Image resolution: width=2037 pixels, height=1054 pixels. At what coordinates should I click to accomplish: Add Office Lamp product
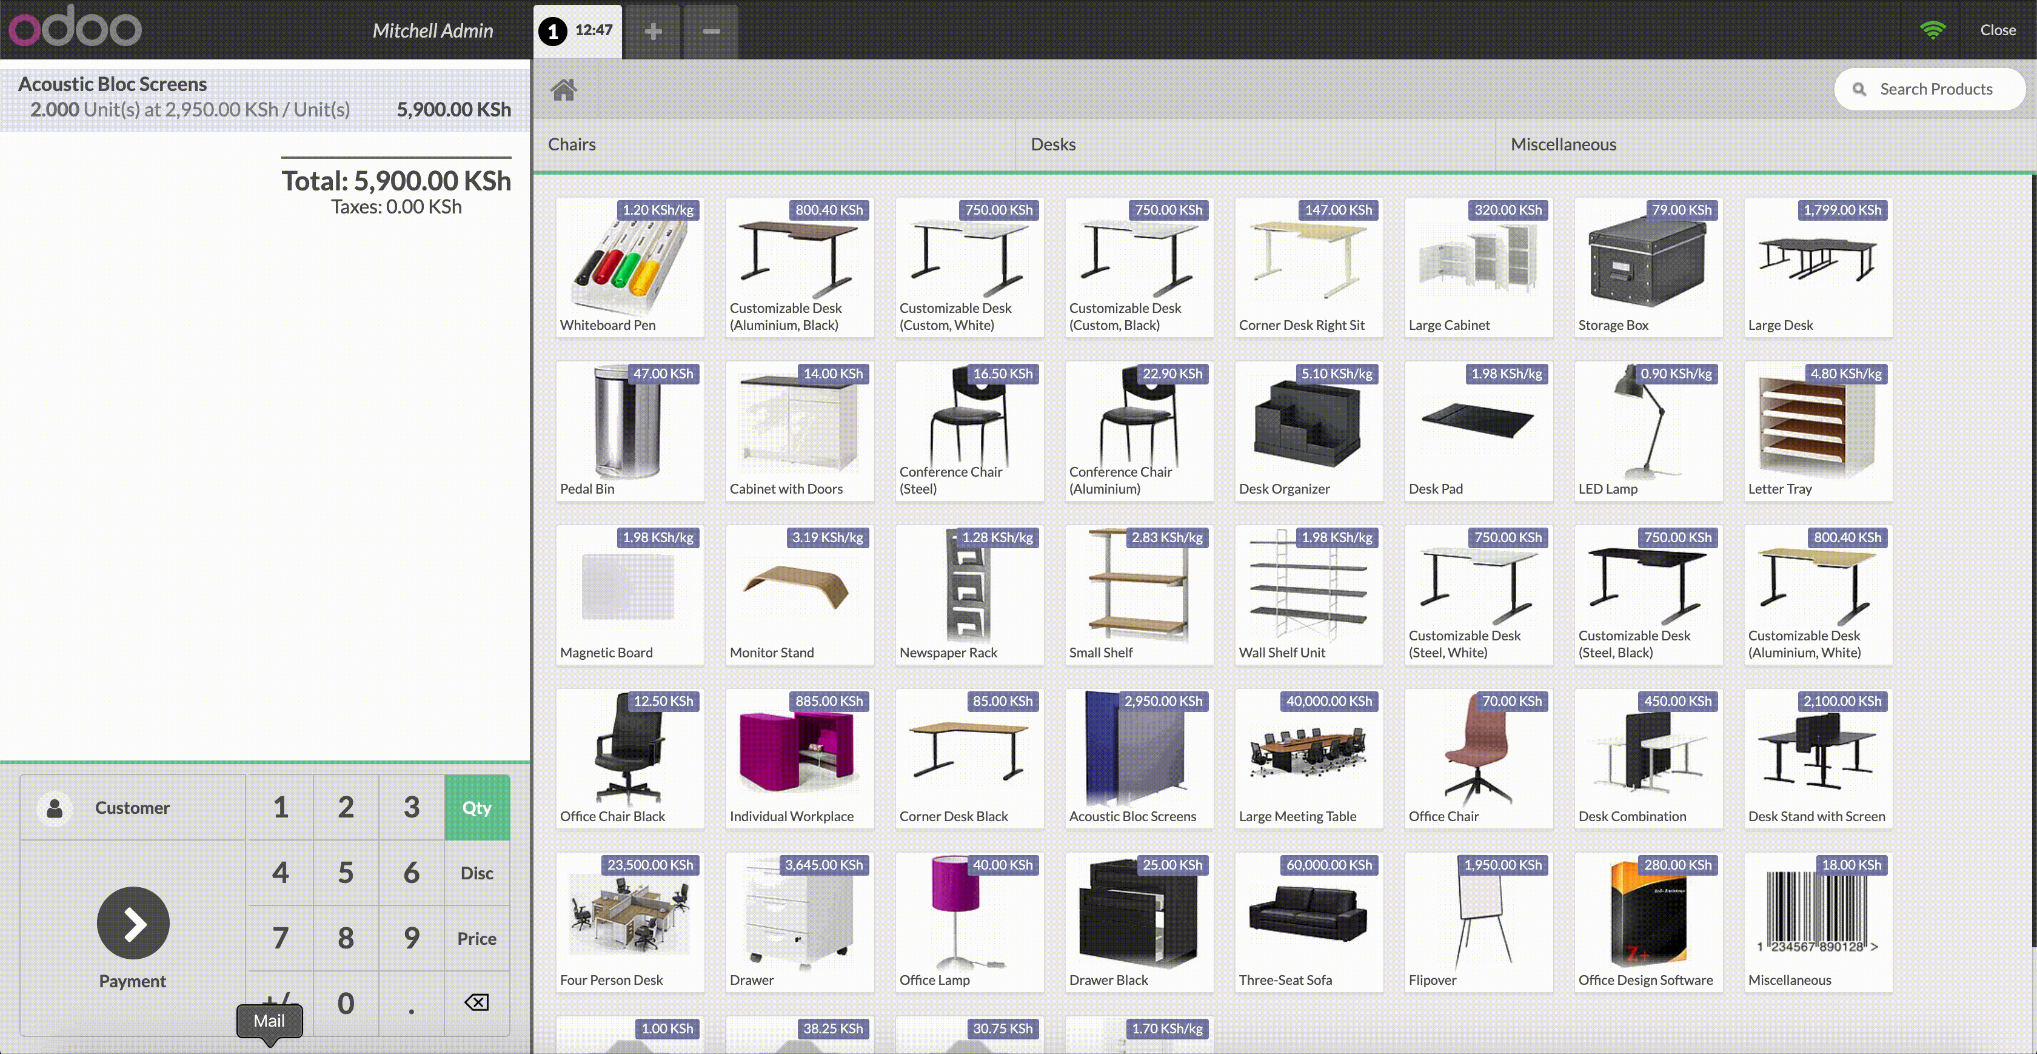pos(969,922)
